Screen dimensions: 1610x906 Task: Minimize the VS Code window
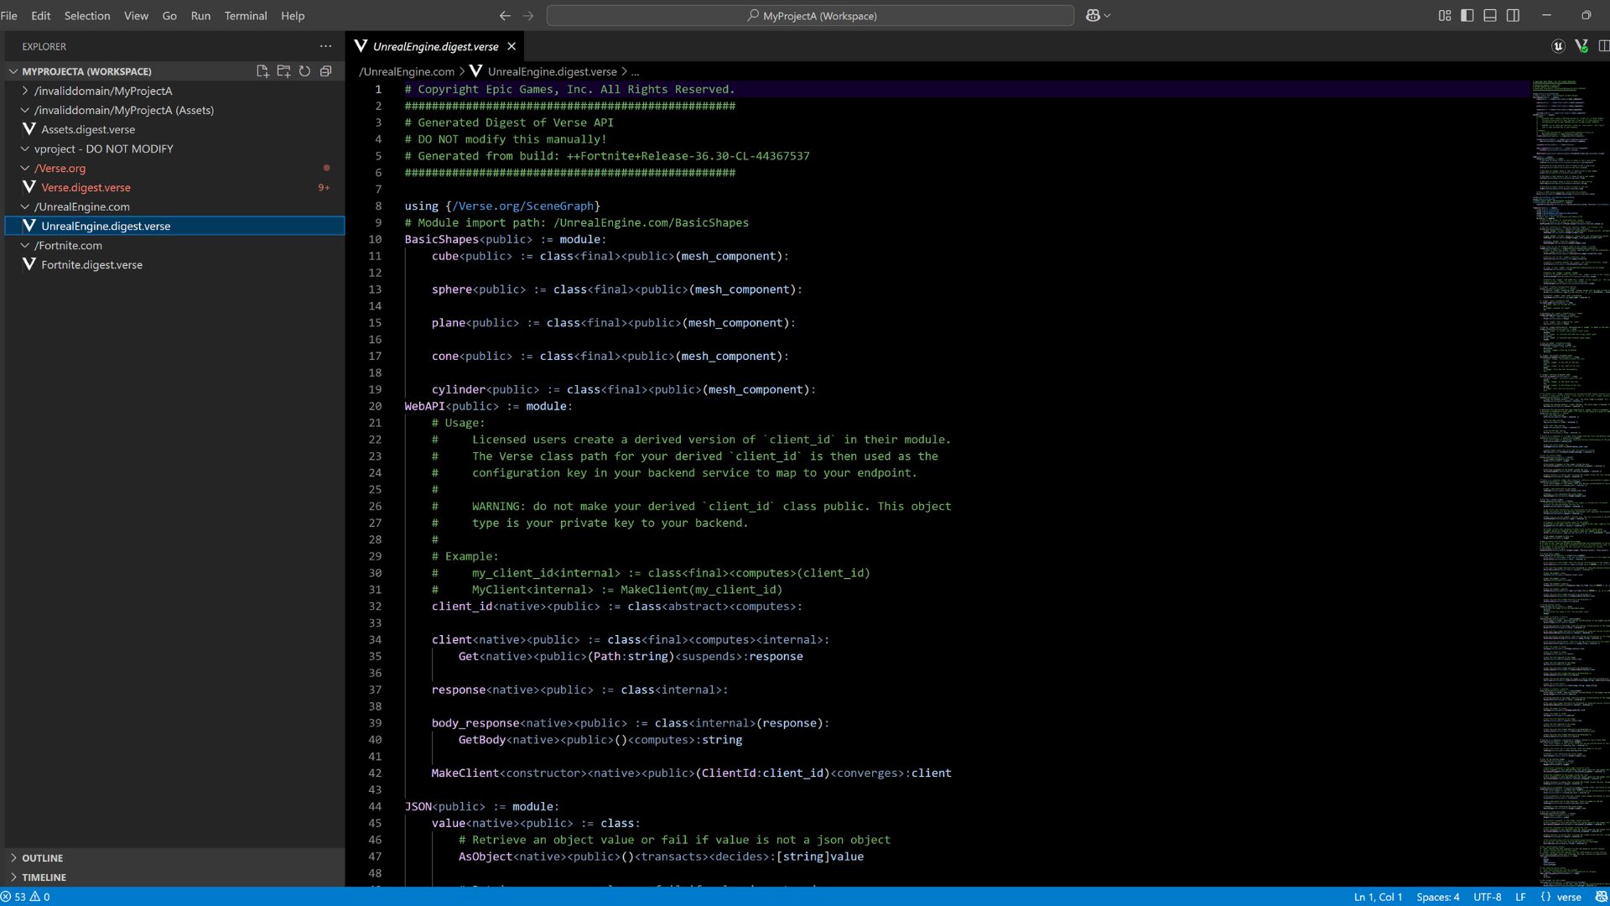tap(1546, 15)
